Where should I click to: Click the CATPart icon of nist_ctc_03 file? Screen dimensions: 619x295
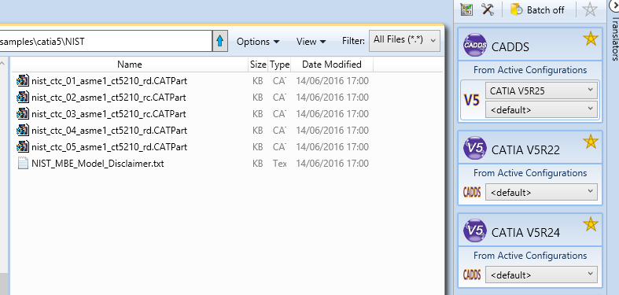tap(23, 114)
